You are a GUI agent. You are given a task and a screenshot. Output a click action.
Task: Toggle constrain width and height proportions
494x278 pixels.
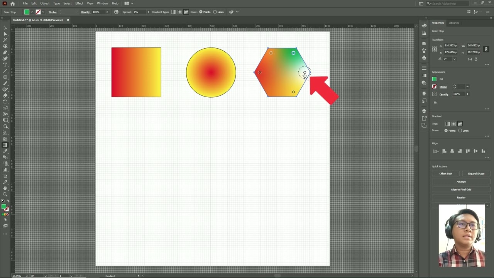pos(486,49)
